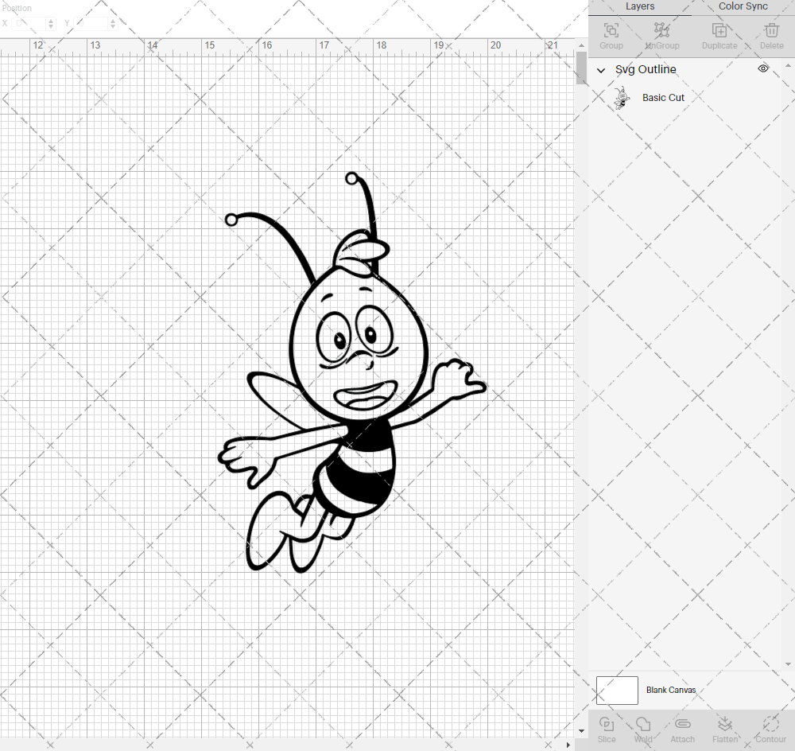Click the canvas horizontal scrollbar right arrow
Image resolution: width=795 pixels, height=751 pixels.
tap(568, 745)
